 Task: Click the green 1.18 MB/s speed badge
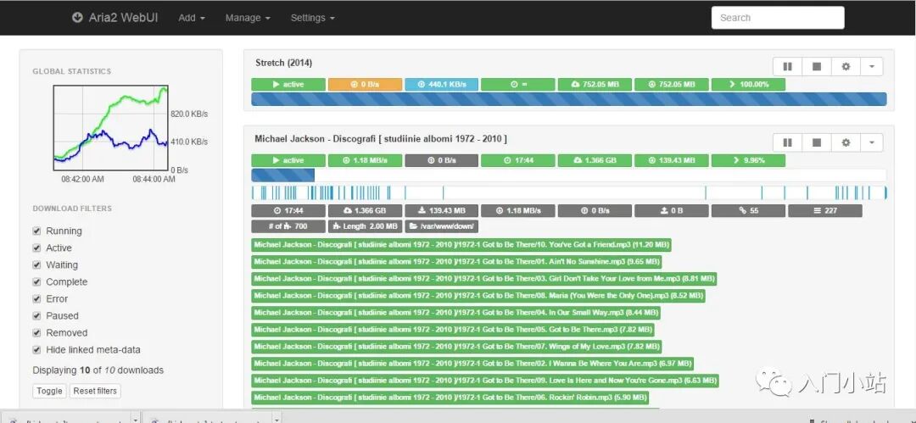pyautogui.click(x=365, y=160)
